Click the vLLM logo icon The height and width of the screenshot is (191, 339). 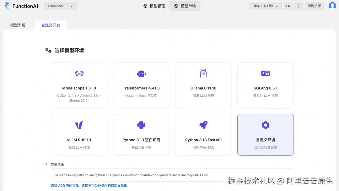click(x=79, y=125)
